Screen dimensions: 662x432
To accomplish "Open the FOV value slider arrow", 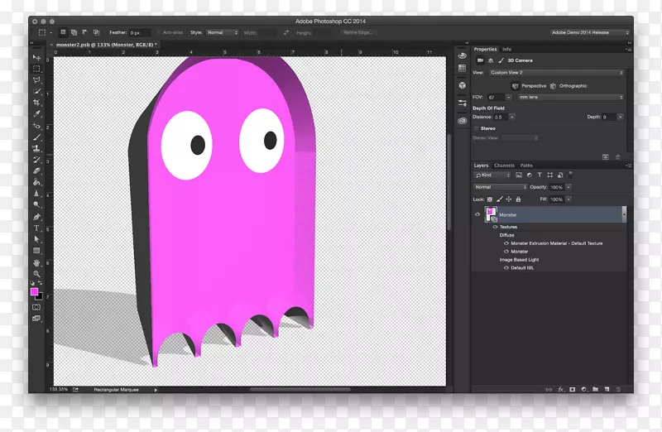I will click(x=509, y=97).
